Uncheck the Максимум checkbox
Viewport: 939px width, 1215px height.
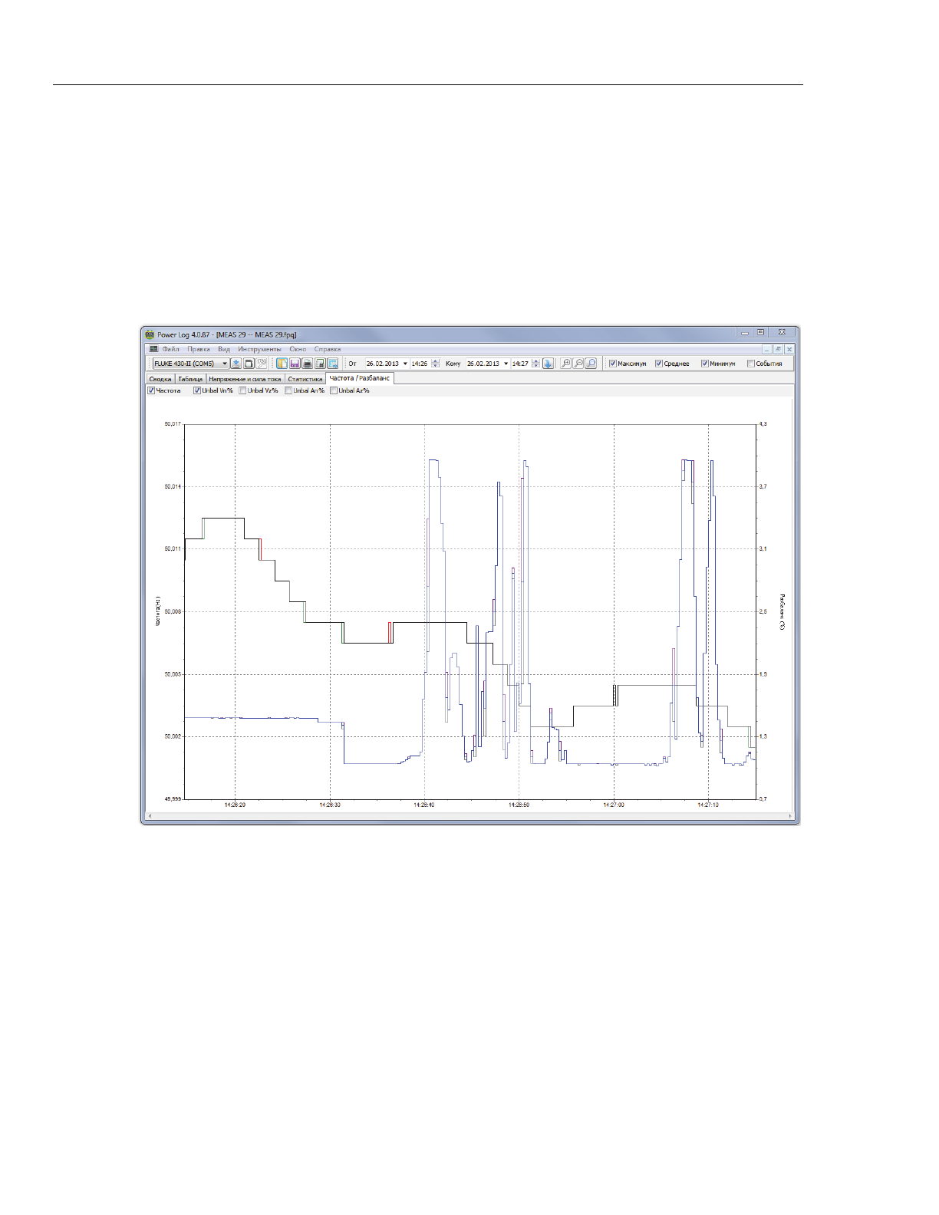tap(613, 364)
